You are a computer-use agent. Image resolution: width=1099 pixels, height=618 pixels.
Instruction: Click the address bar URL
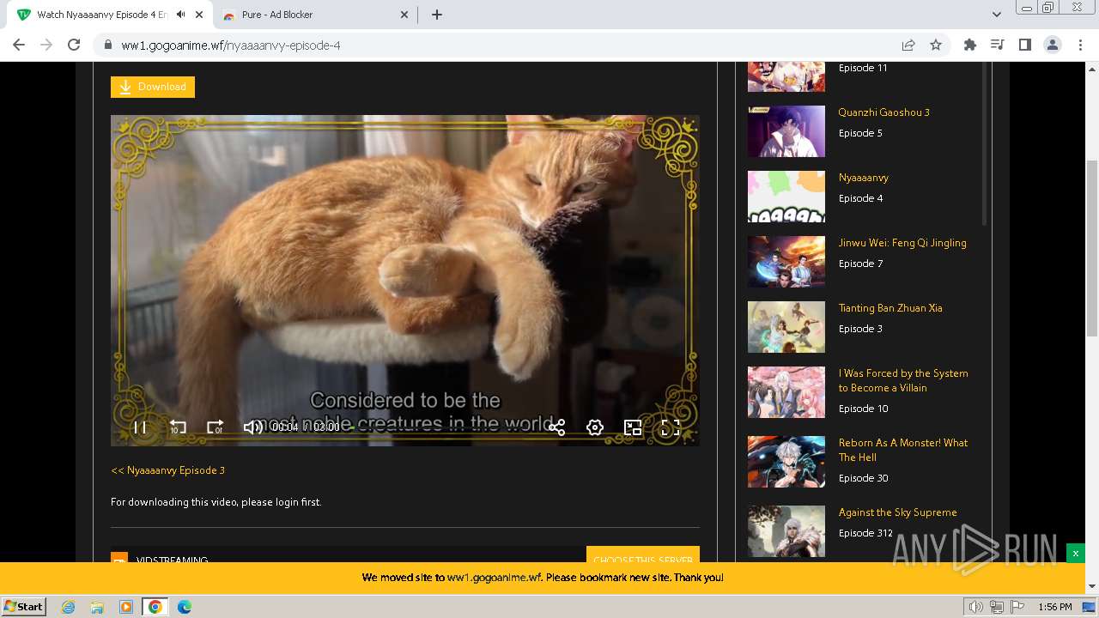point(231,45)
